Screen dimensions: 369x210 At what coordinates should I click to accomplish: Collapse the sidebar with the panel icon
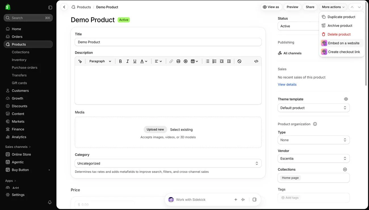[x=50, y=7]
